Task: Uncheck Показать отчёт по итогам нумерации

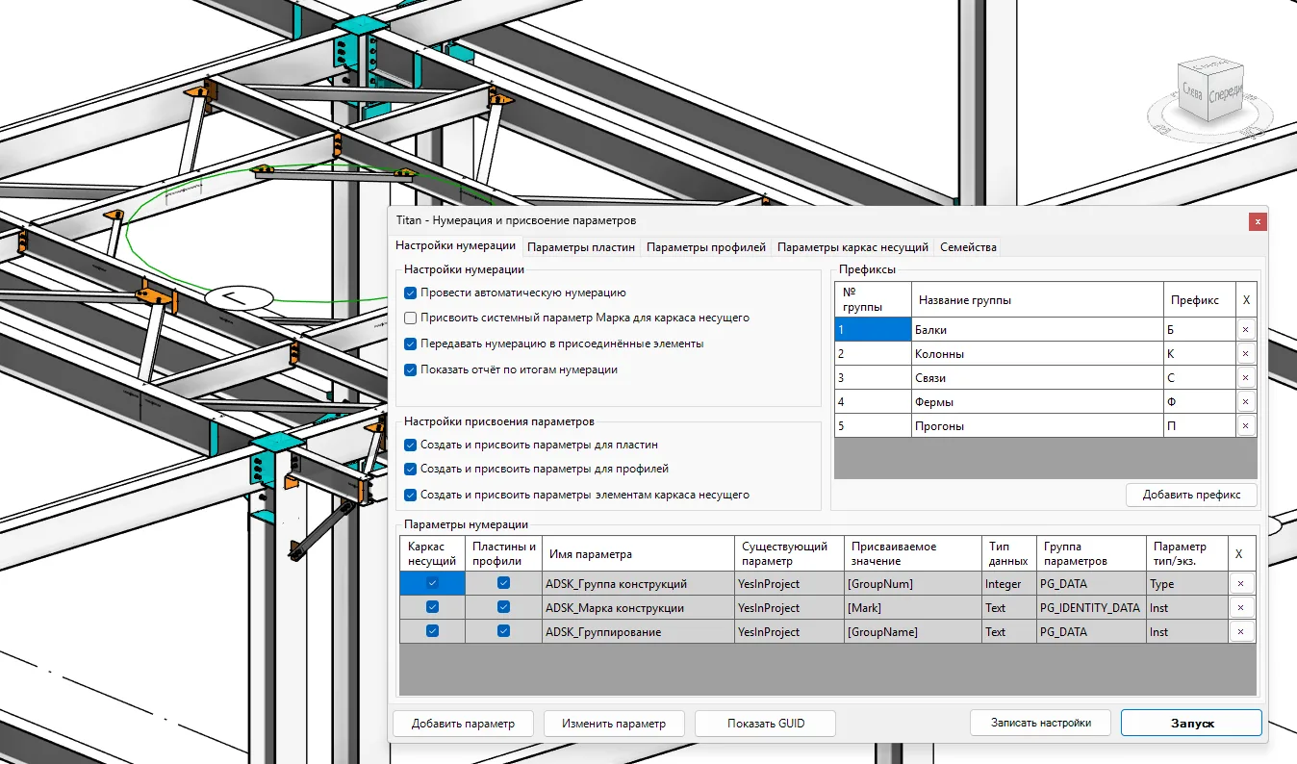Action: click(x=411, y=369)
